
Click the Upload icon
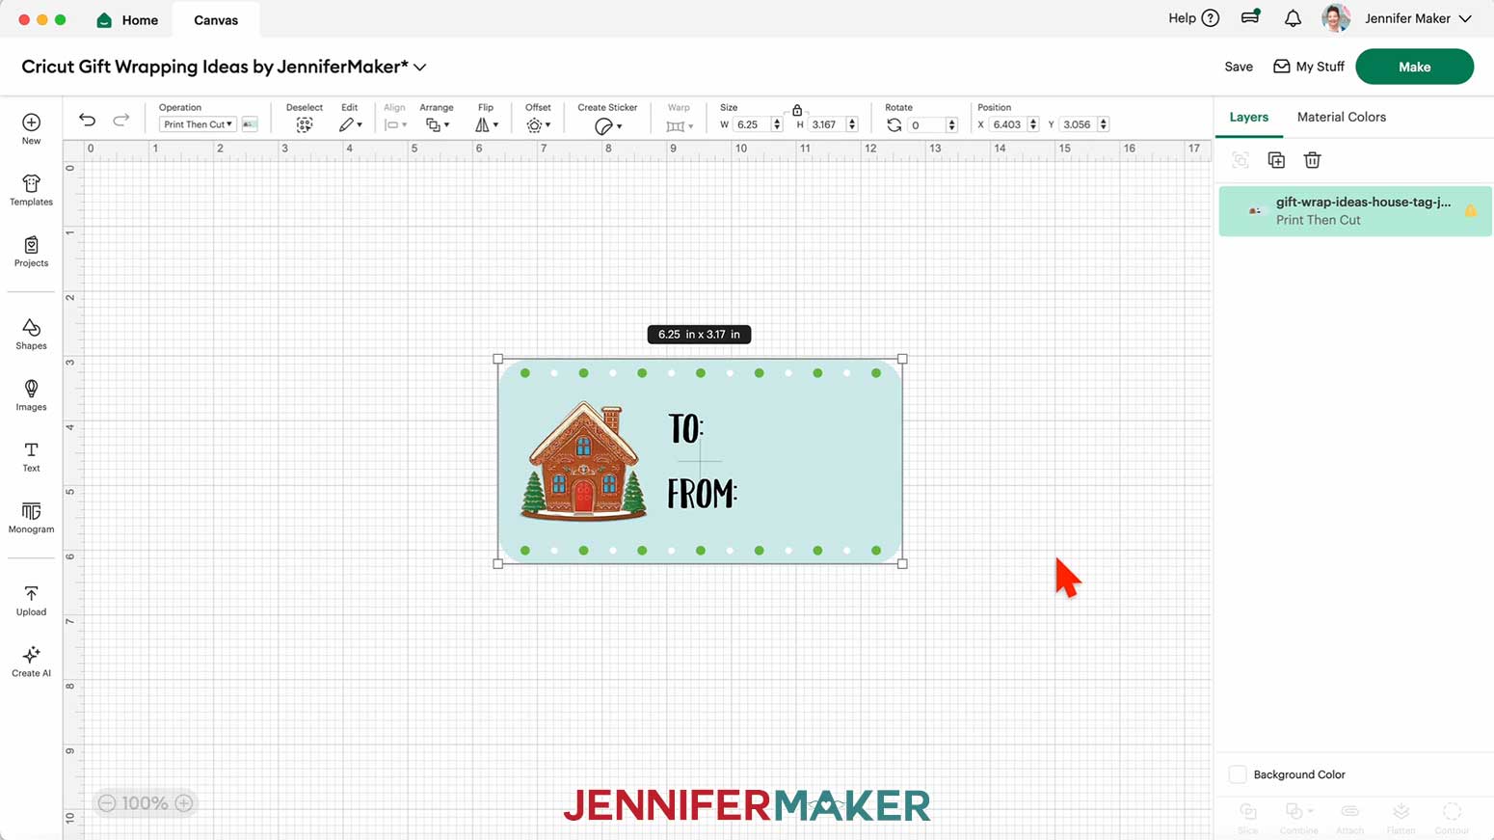31,594
